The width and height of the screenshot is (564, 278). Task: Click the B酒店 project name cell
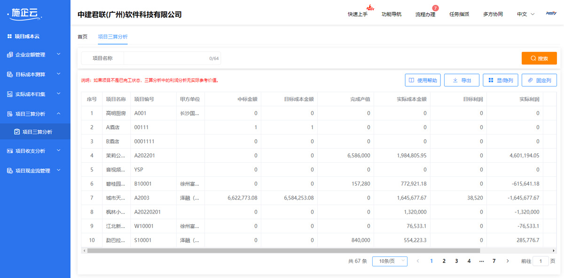coord(116,142)
